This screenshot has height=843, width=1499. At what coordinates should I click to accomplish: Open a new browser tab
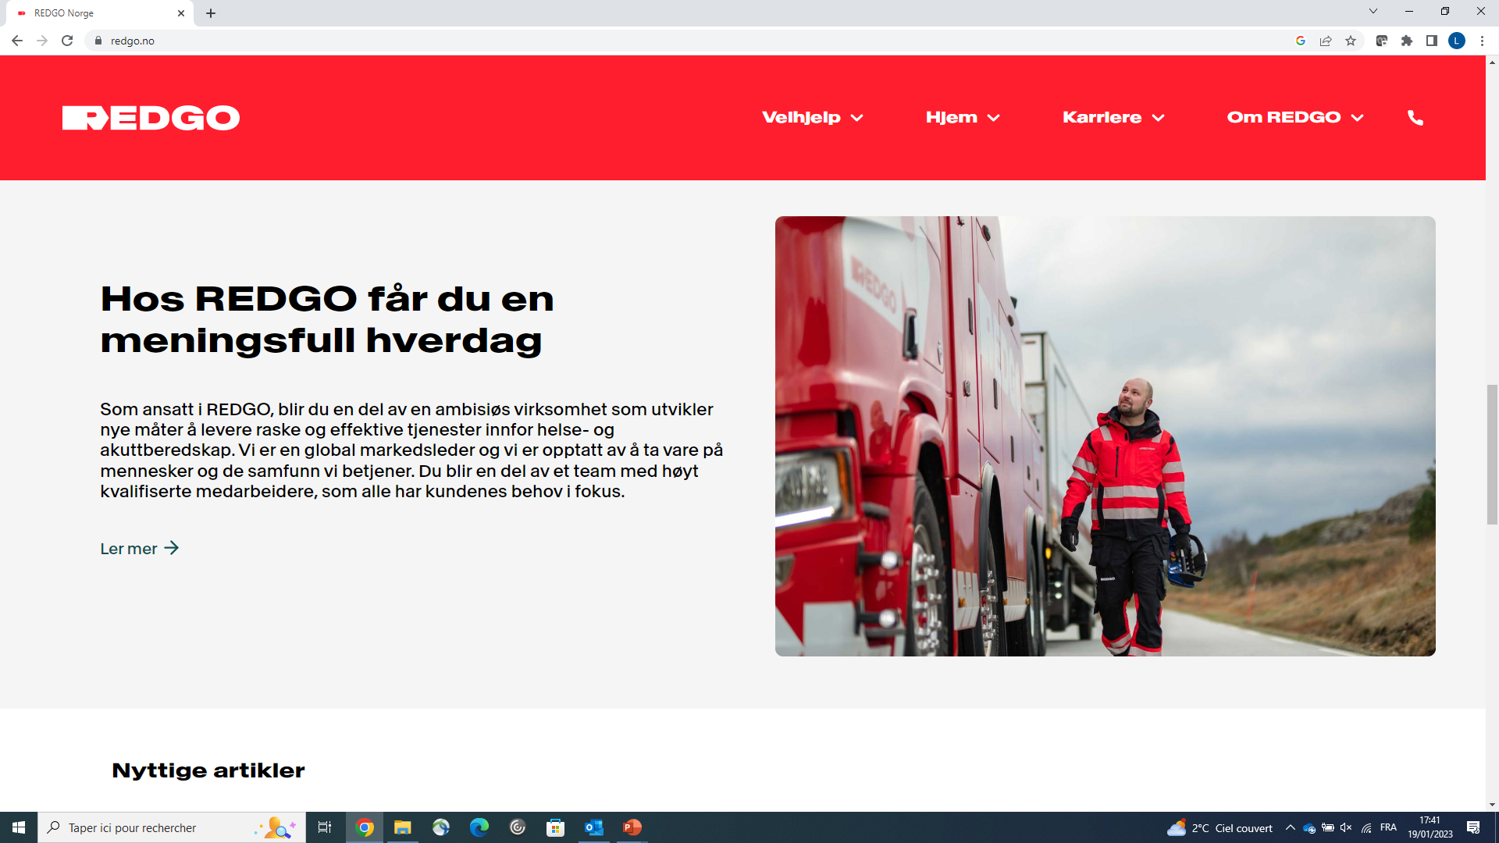(x=211, y=13)
